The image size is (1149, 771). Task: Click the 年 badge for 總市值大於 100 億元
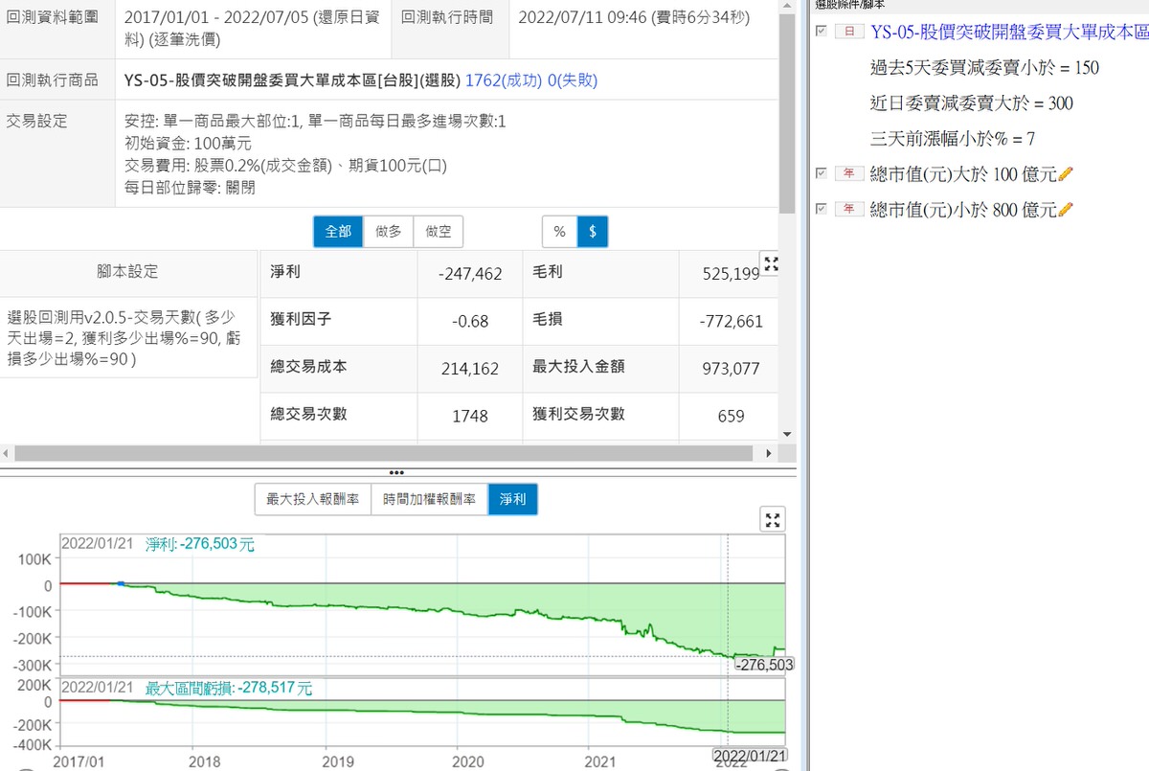point(848,174)
